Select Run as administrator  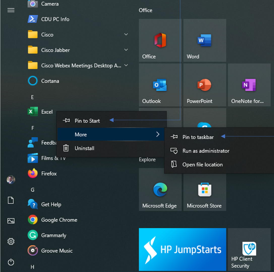pos(220,151)
